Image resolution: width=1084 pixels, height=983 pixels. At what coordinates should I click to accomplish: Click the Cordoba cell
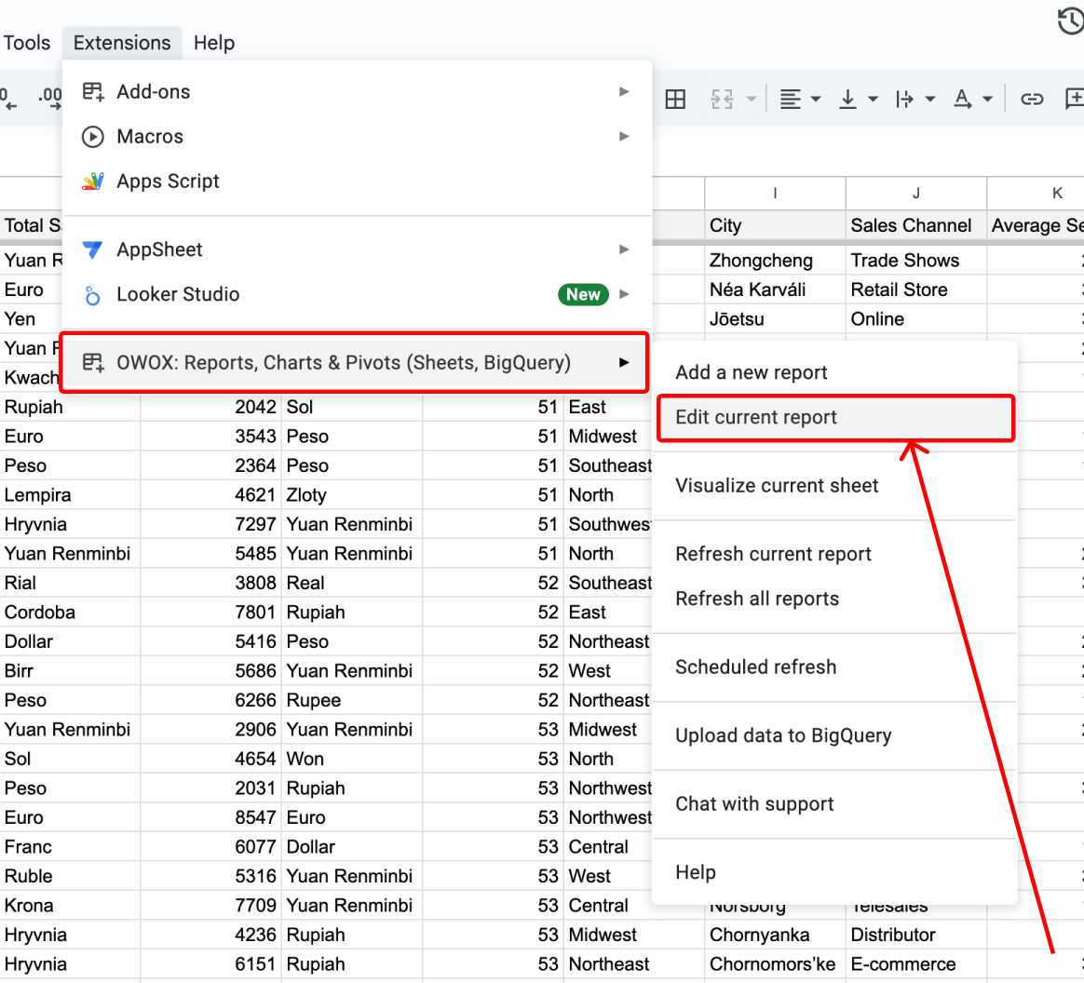pyautogui.click(x=70, y=613)
